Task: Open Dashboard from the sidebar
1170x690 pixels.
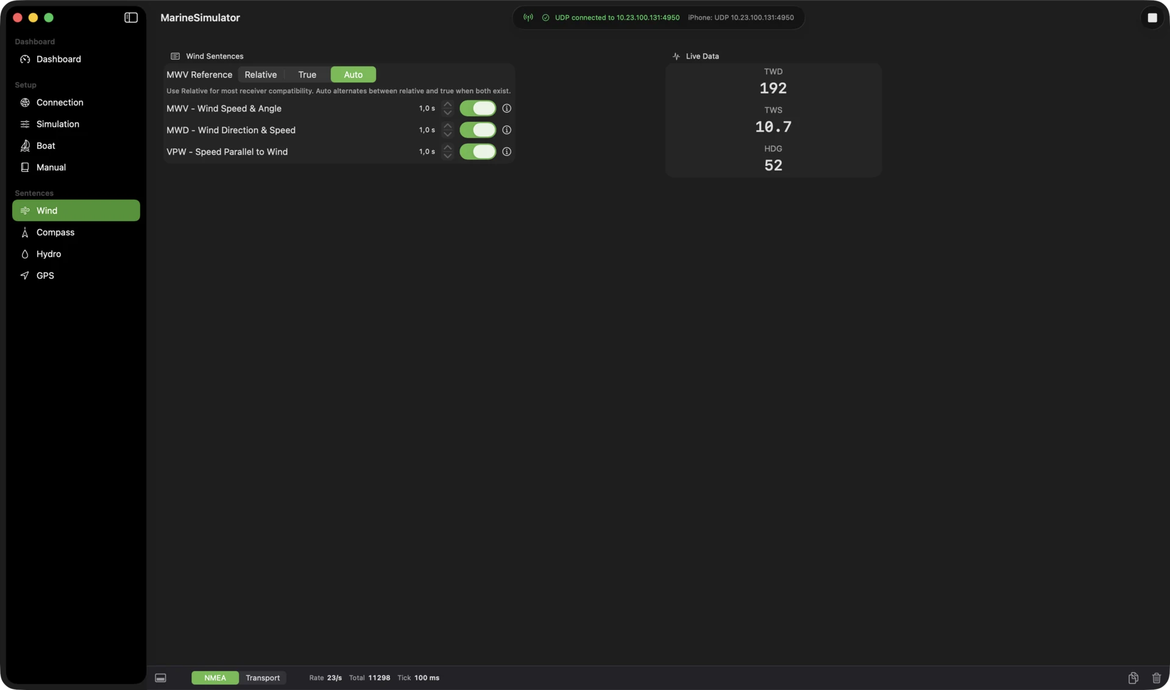Action: (76, 59)
